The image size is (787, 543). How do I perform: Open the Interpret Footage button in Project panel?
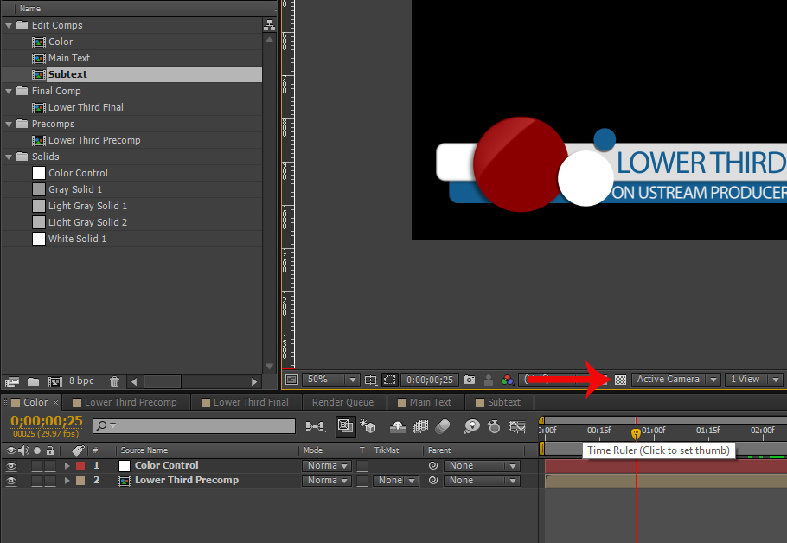[x=12, y=382]
